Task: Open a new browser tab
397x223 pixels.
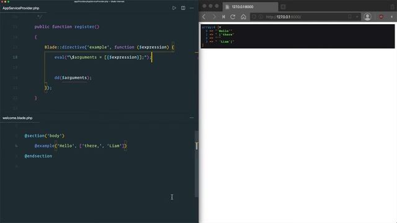Action: point(283,7)
